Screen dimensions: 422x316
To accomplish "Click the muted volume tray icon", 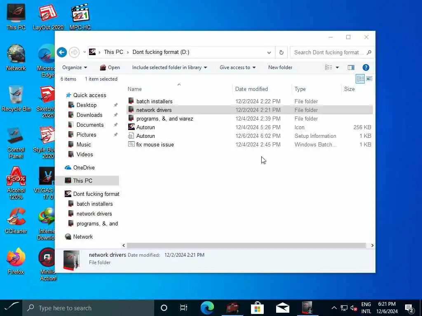I will [354, 308].
